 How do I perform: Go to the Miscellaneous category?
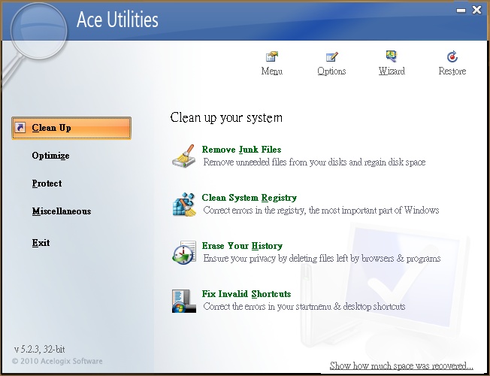pos(62,211)
